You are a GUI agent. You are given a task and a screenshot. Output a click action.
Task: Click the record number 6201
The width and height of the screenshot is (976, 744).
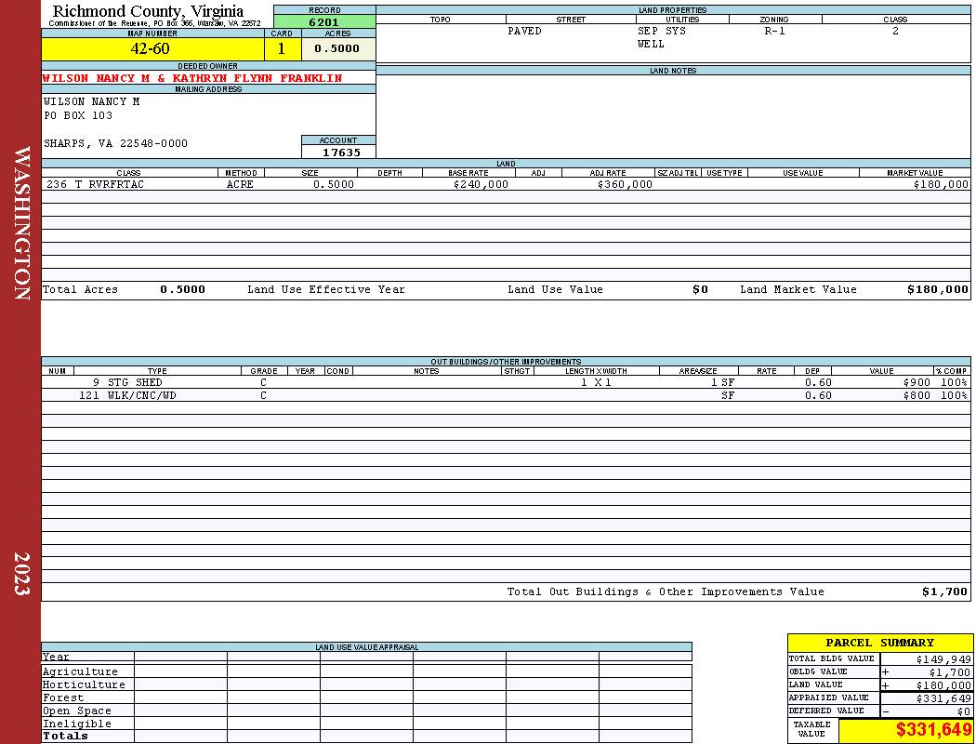tap(324, 21)
